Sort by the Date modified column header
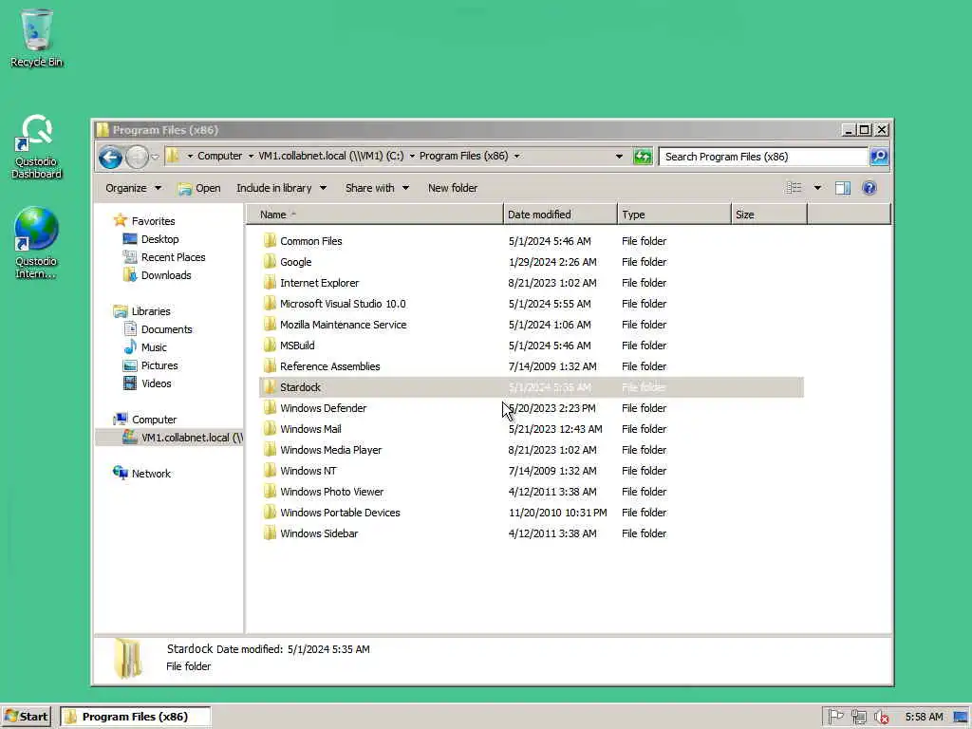The width and height of the screenshot is (972, 729). 560,215
